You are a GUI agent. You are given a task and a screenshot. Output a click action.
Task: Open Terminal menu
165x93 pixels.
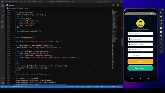[35, 2]
